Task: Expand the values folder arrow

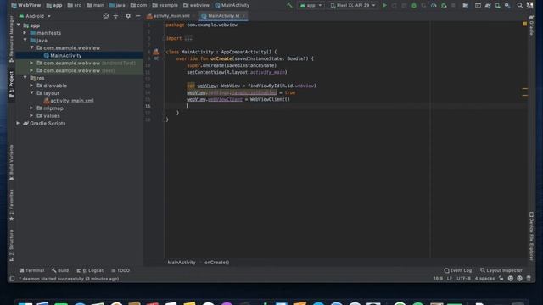Action: click(31, 115)
